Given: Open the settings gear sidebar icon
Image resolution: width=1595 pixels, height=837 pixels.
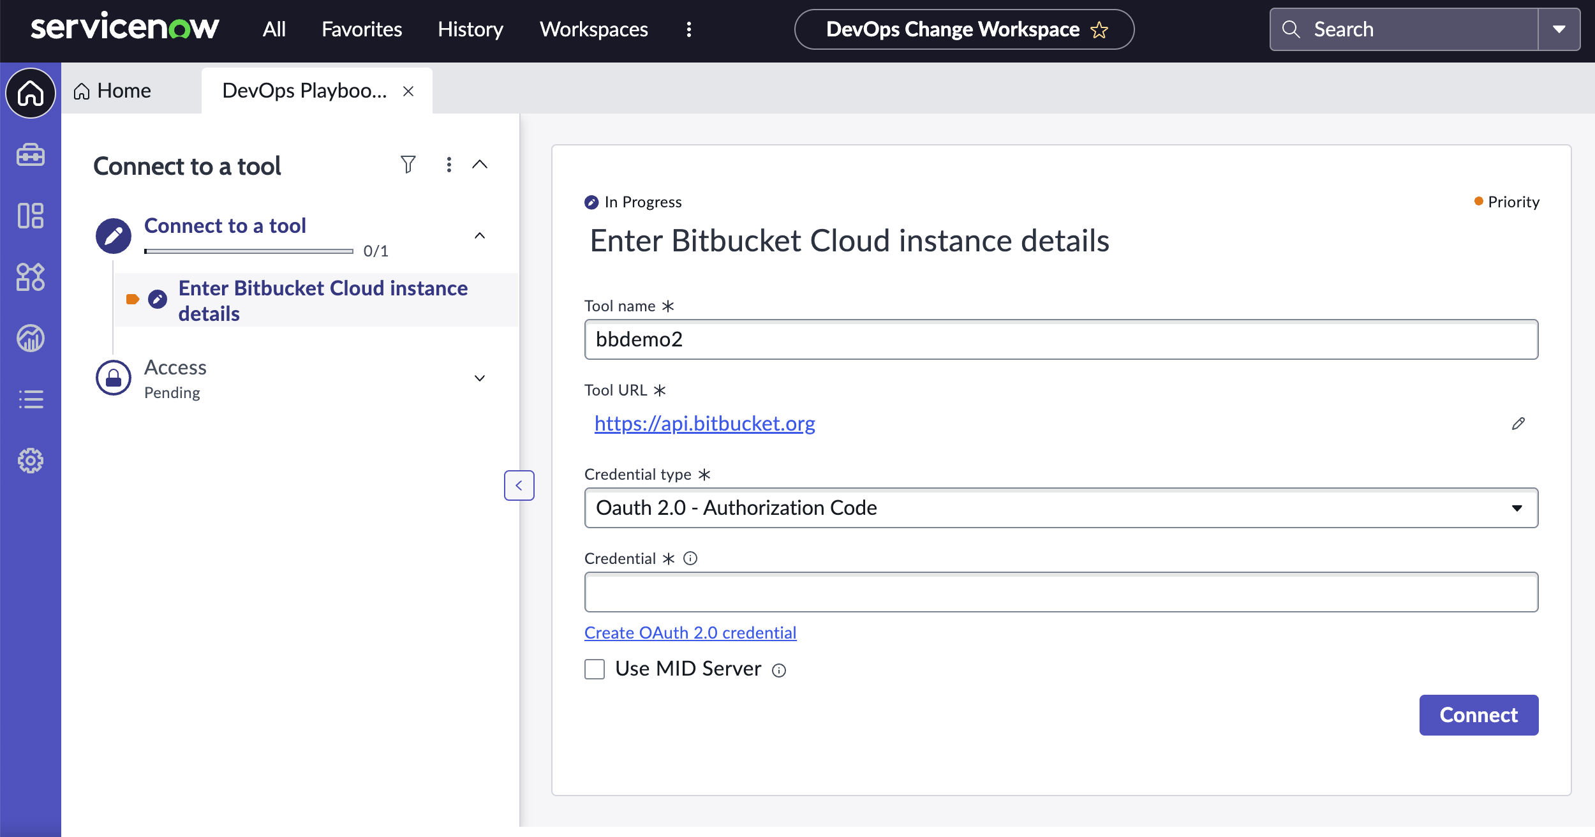Looking at the screenshot, I should [x=31, y=461].
